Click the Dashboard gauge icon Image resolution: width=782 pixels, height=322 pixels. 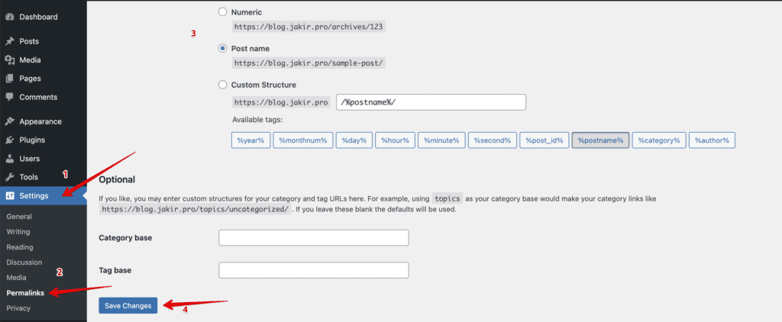tap(9, 17)
